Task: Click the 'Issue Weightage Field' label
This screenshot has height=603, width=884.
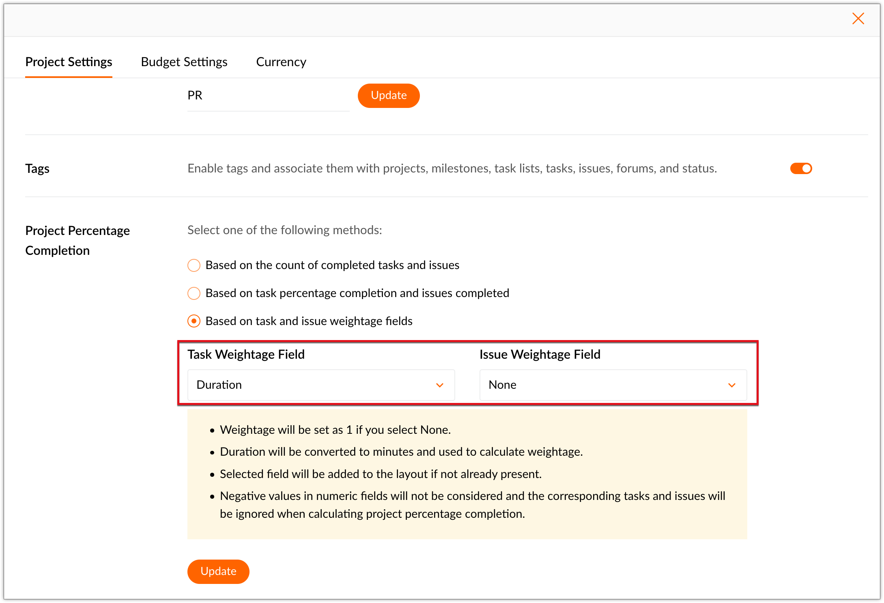Action: coord(540,355)
